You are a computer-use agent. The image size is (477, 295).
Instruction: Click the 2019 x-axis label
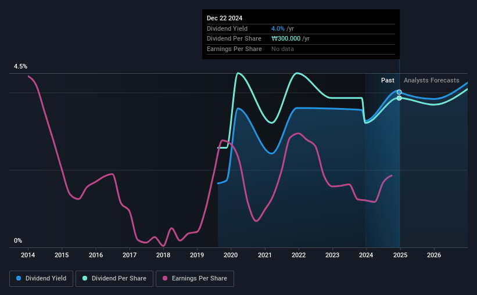point(197,255)
